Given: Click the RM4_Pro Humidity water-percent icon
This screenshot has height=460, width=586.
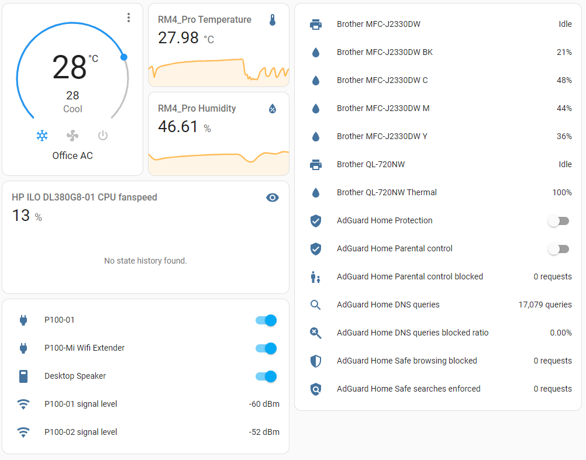Looking at the screenshot, I should click(272, 109).
